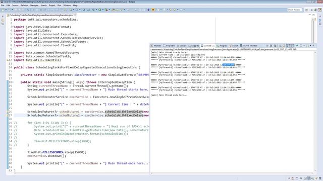The width and height of the screenshot is (323, 181).
Task: Click the editor horizontal scrollbar
Action: pyautogui.click(x=82, y=173)
